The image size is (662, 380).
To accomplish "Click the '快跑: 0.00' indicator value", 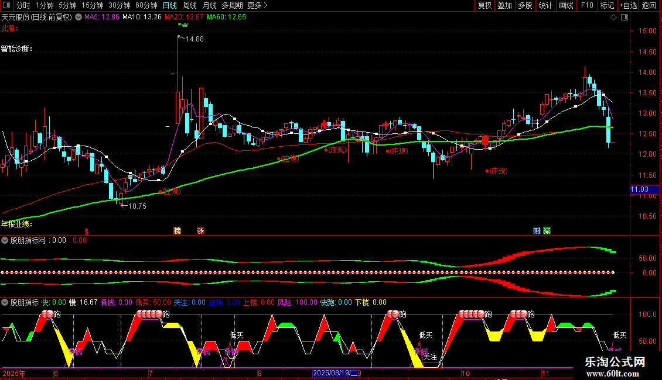I will pos(336,302).
